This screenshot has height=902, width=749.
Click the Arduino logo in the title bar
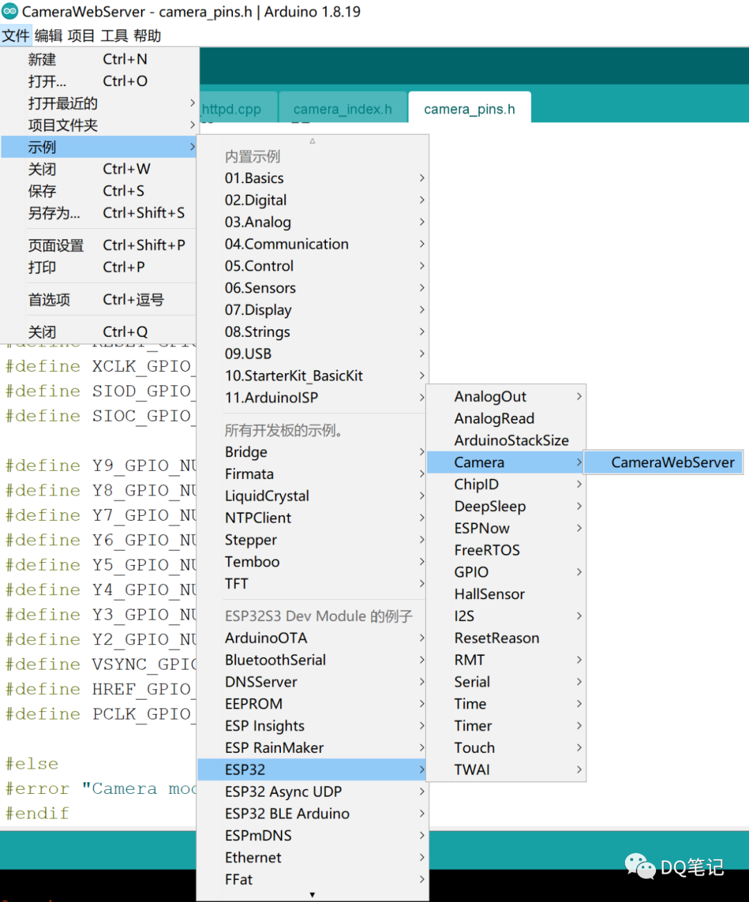pyautogui.click(x=10, y=11)
